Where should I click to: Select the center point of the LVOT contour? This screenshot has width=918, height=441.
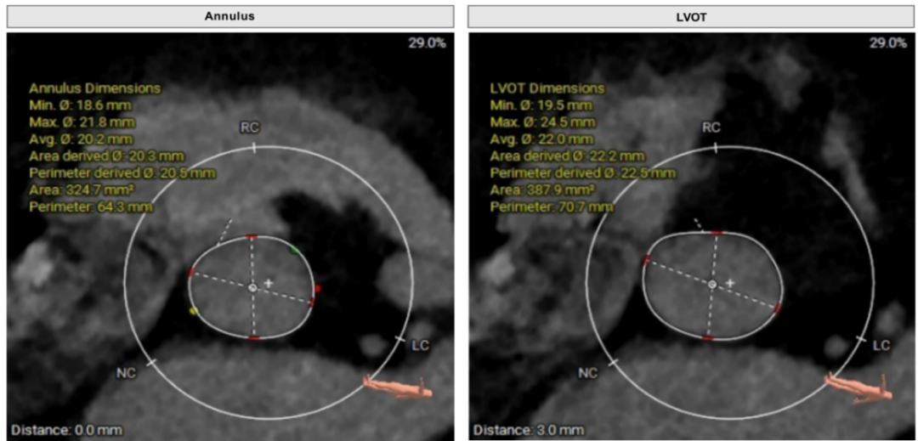click(712, 285)
